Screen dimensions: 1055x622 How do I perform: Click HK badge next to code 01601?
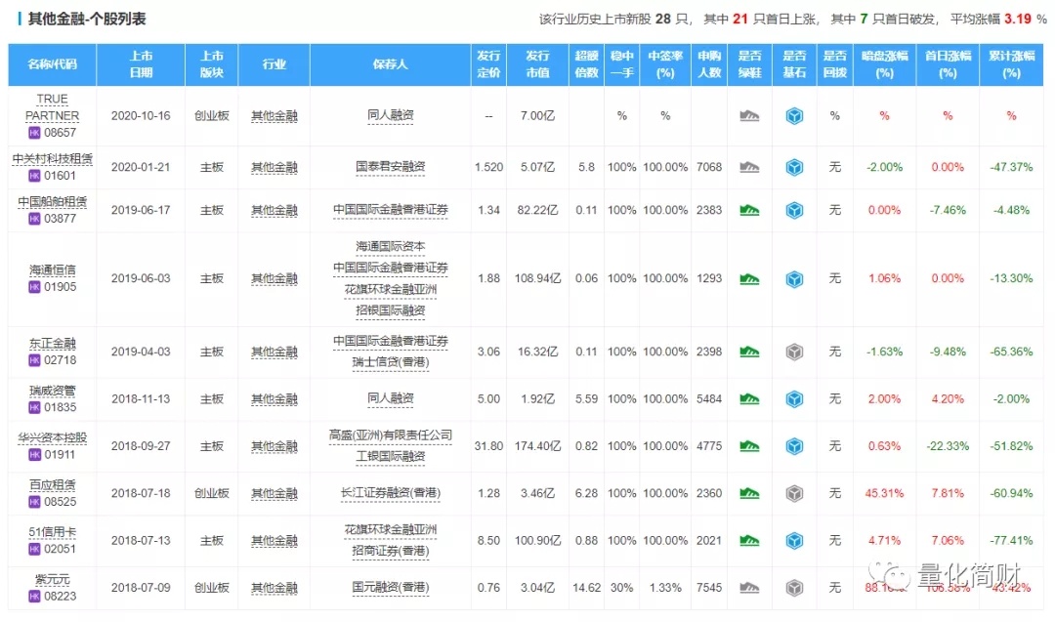34,176
